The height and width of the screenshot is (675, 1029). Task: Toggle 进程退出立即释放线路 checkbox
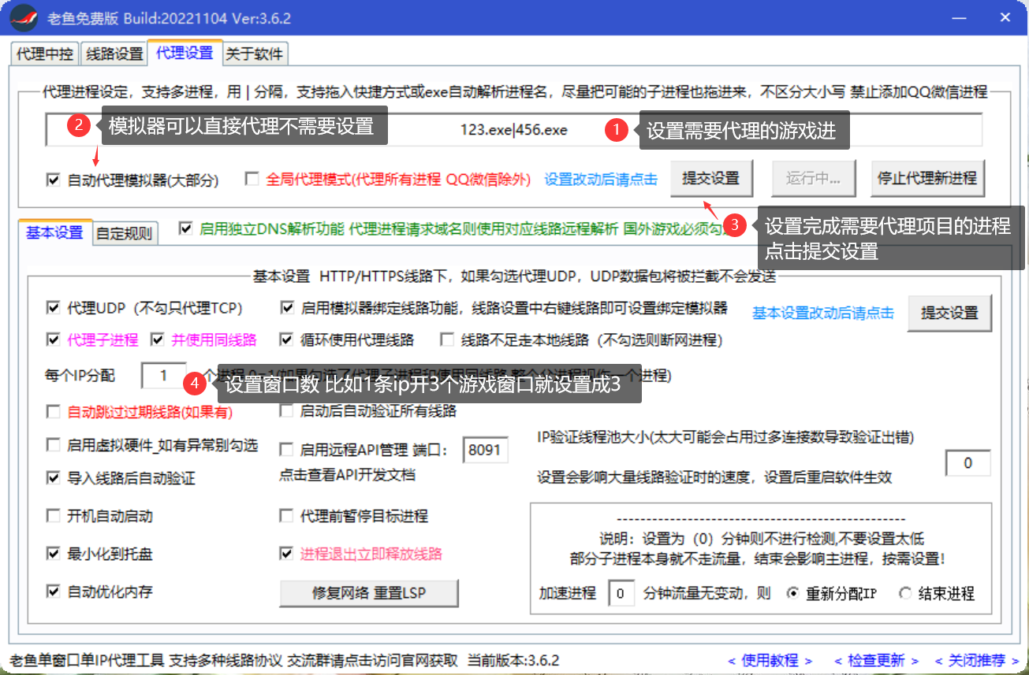286,554
